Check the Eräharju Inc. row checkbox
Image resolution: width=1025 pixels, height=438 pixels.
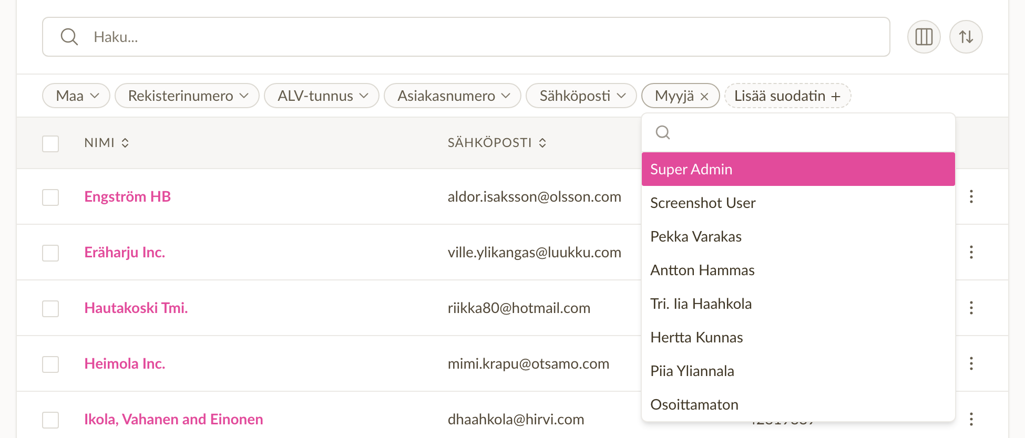coord(50,253)
